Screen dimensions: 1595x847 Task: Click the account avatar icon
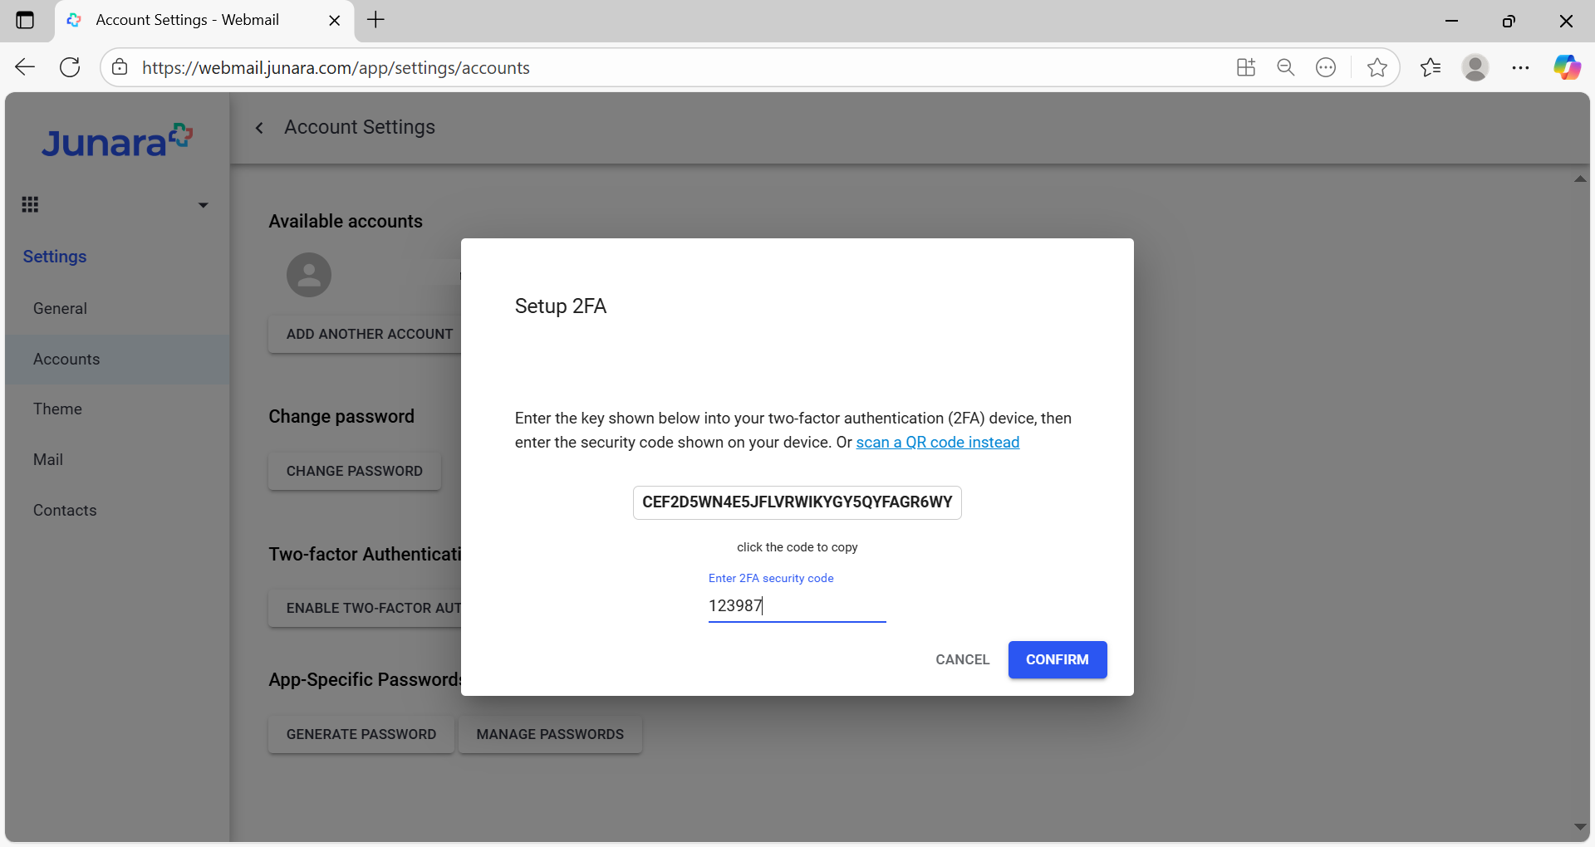tap(309, 275)
